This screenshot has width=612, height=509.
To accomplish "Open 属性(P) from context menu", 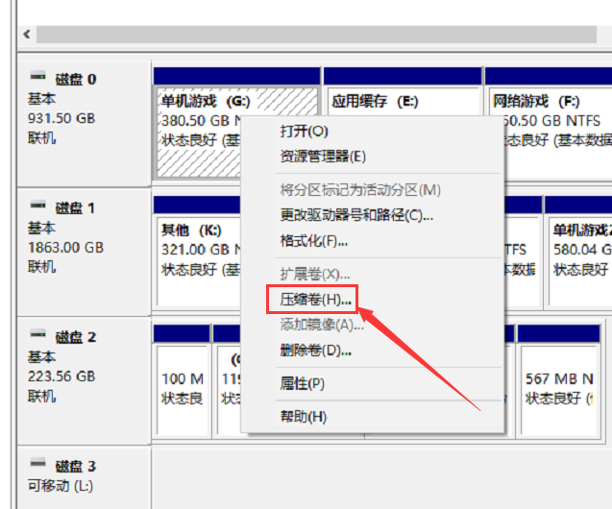I will (302, 383).
